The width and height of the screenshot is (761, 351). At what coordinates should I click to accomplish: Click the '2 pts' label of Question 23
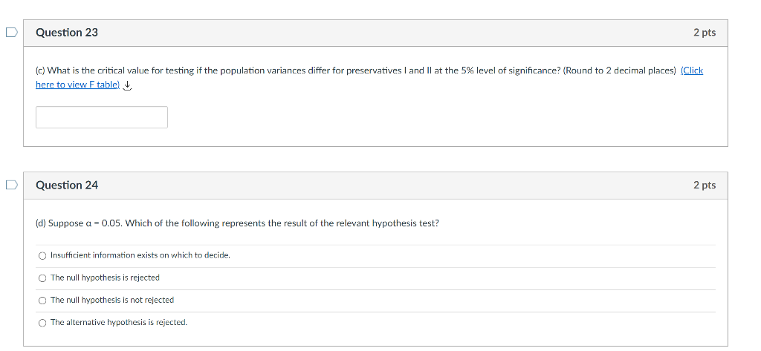tap(704, 33)
